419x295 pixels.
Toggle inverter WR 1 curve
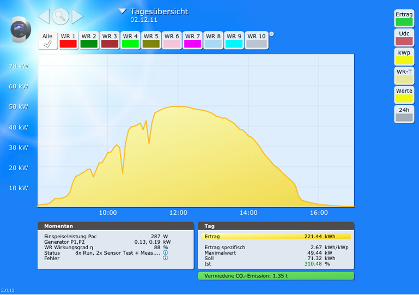[68, 40]
